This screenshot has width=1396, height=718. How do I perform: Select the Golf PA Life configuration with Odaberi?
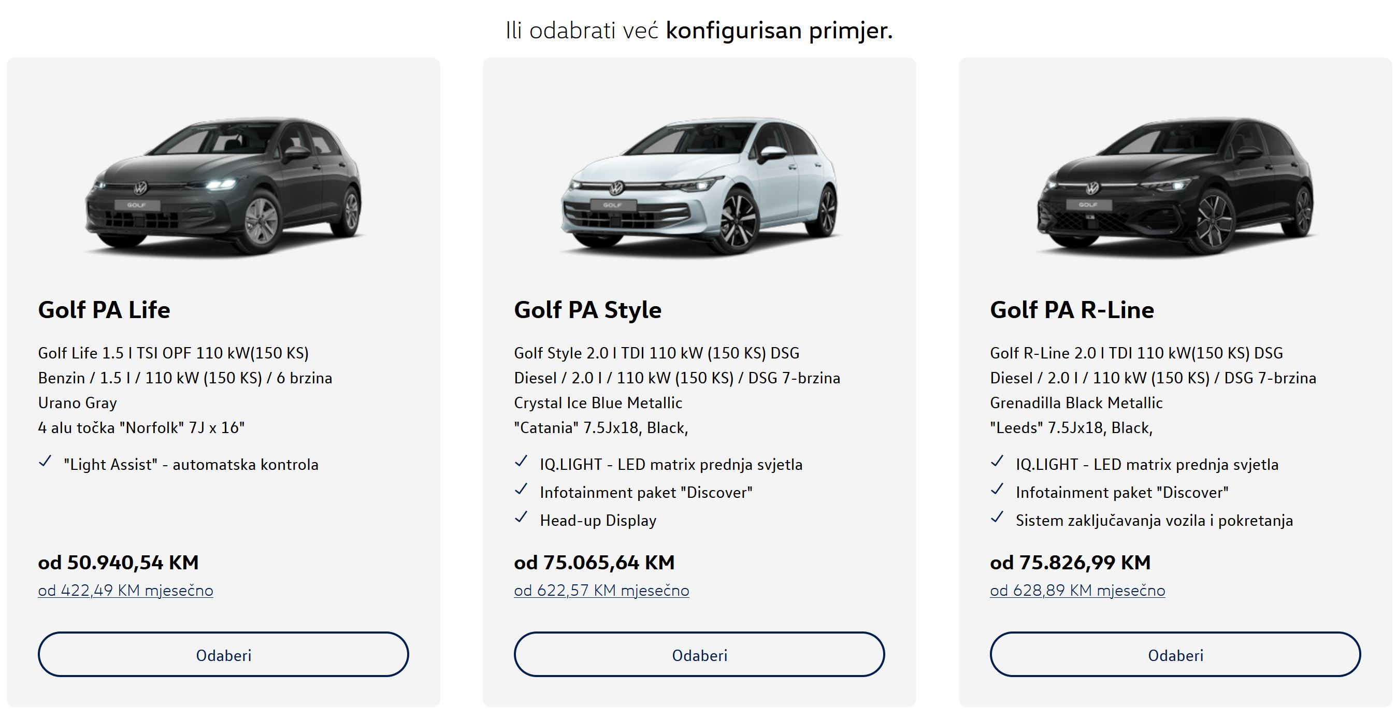223,655
